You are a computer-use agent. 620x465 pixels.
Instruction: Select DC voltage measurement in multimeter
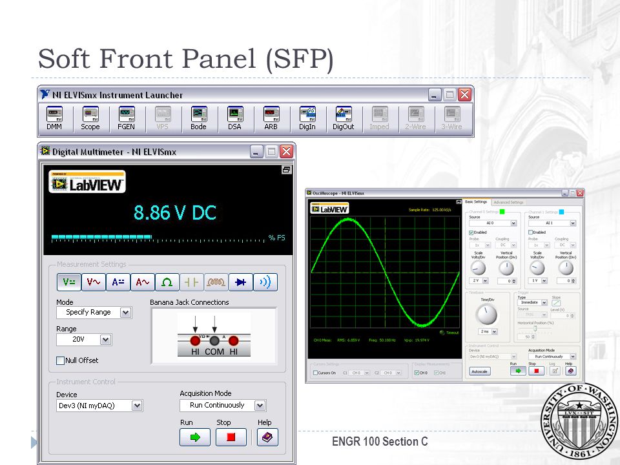coord(69,282)
